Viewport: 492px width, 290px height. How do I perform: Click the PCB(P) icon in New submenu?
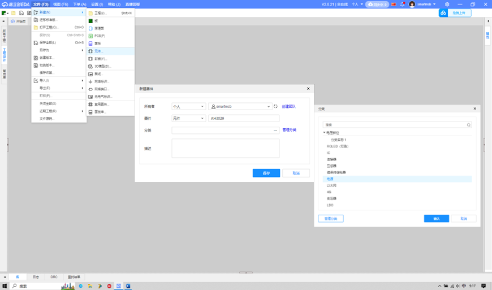[x=90, y=36]
